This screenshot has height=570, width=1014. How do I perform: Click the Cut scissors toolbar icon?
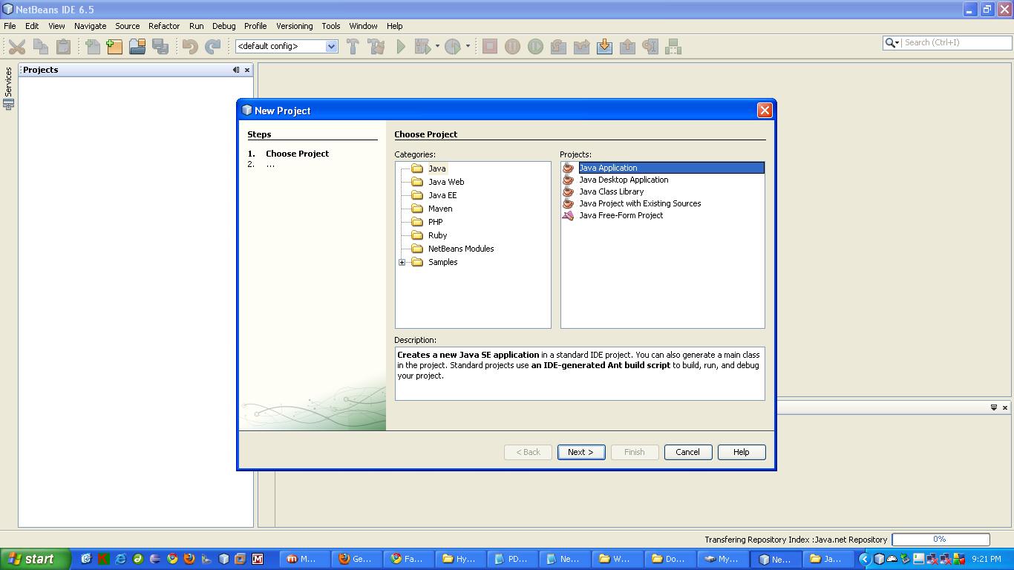pyautogui.click(x=16, y=47)
